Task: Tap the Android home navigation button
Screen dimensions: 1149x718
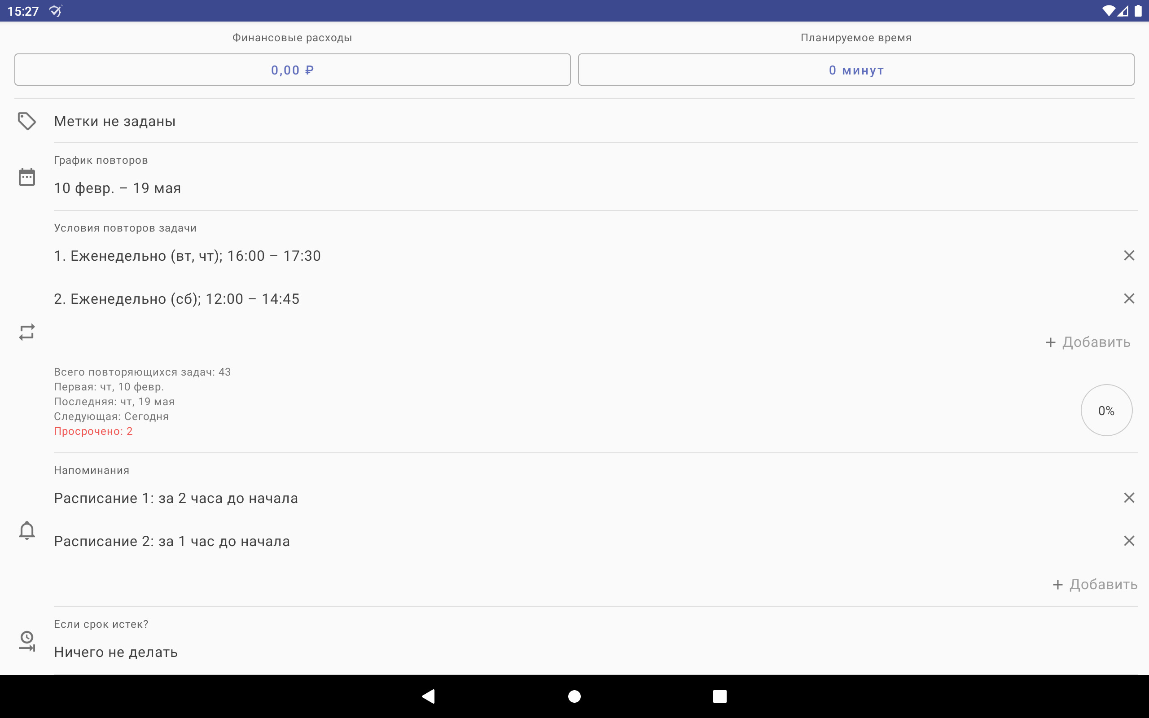Action: [574, 696]
